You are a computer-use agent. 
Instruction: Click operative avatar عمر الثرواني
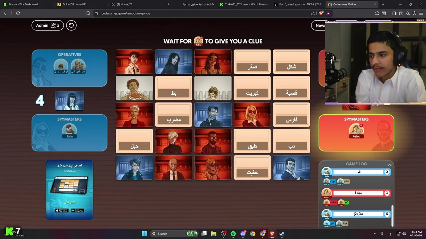78,66
